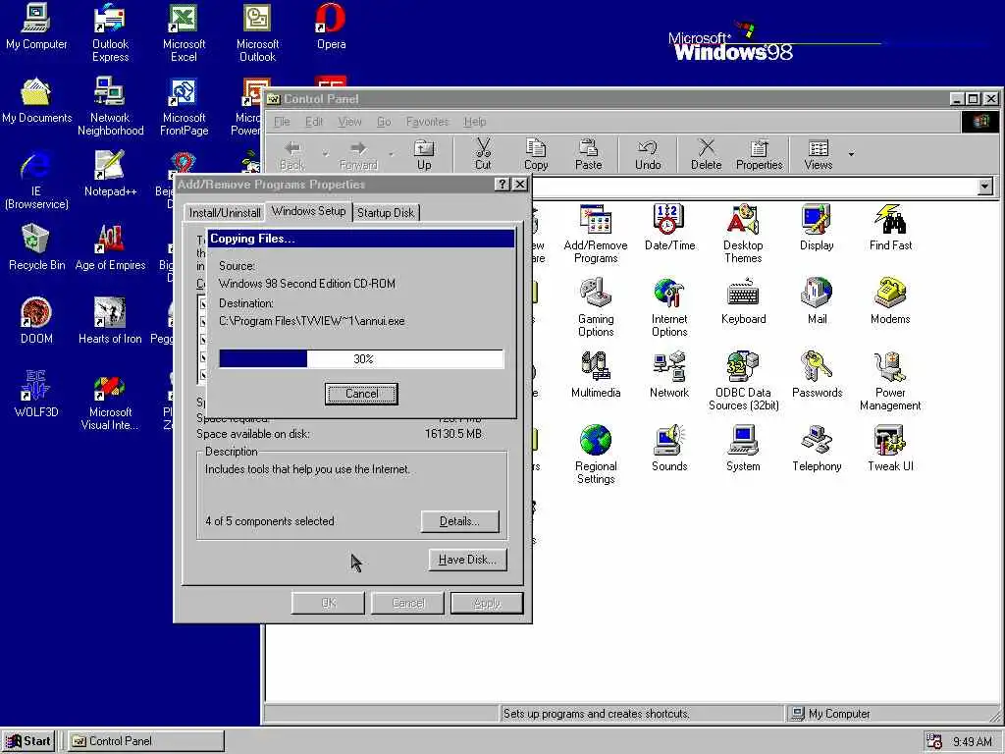Click the clock in system tray

coord(973,742)
